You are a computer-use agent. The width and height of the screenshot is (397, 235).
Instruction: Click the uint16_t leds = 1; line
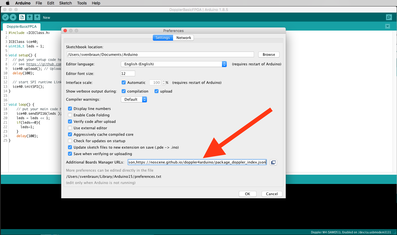click(x=26, y=46)
